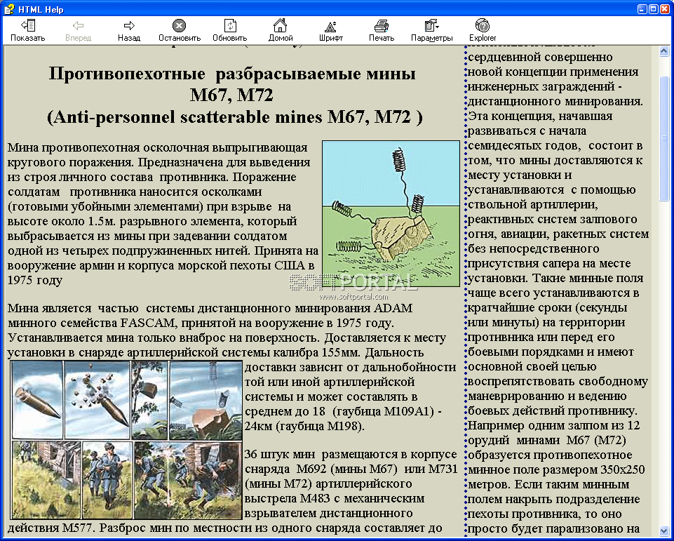
Task: Click the mine with tripwires illustration
Action: (391, 213)
